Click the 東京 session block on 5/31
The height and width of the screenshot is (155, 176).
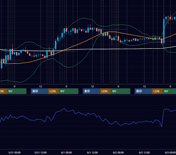pos(40,91)
